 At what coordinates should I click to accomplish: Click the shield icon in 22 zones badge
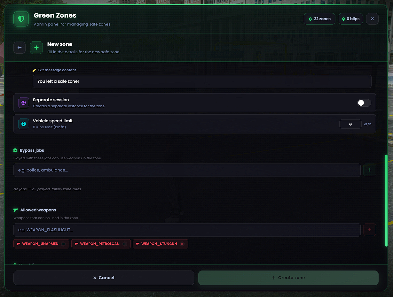pyautogui.click(x=310, y=19)
